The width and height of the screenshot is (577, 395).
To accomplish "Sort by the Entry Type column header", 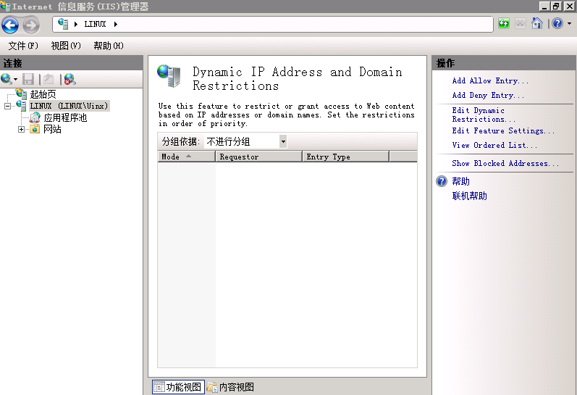I will [x=345, y=157].
